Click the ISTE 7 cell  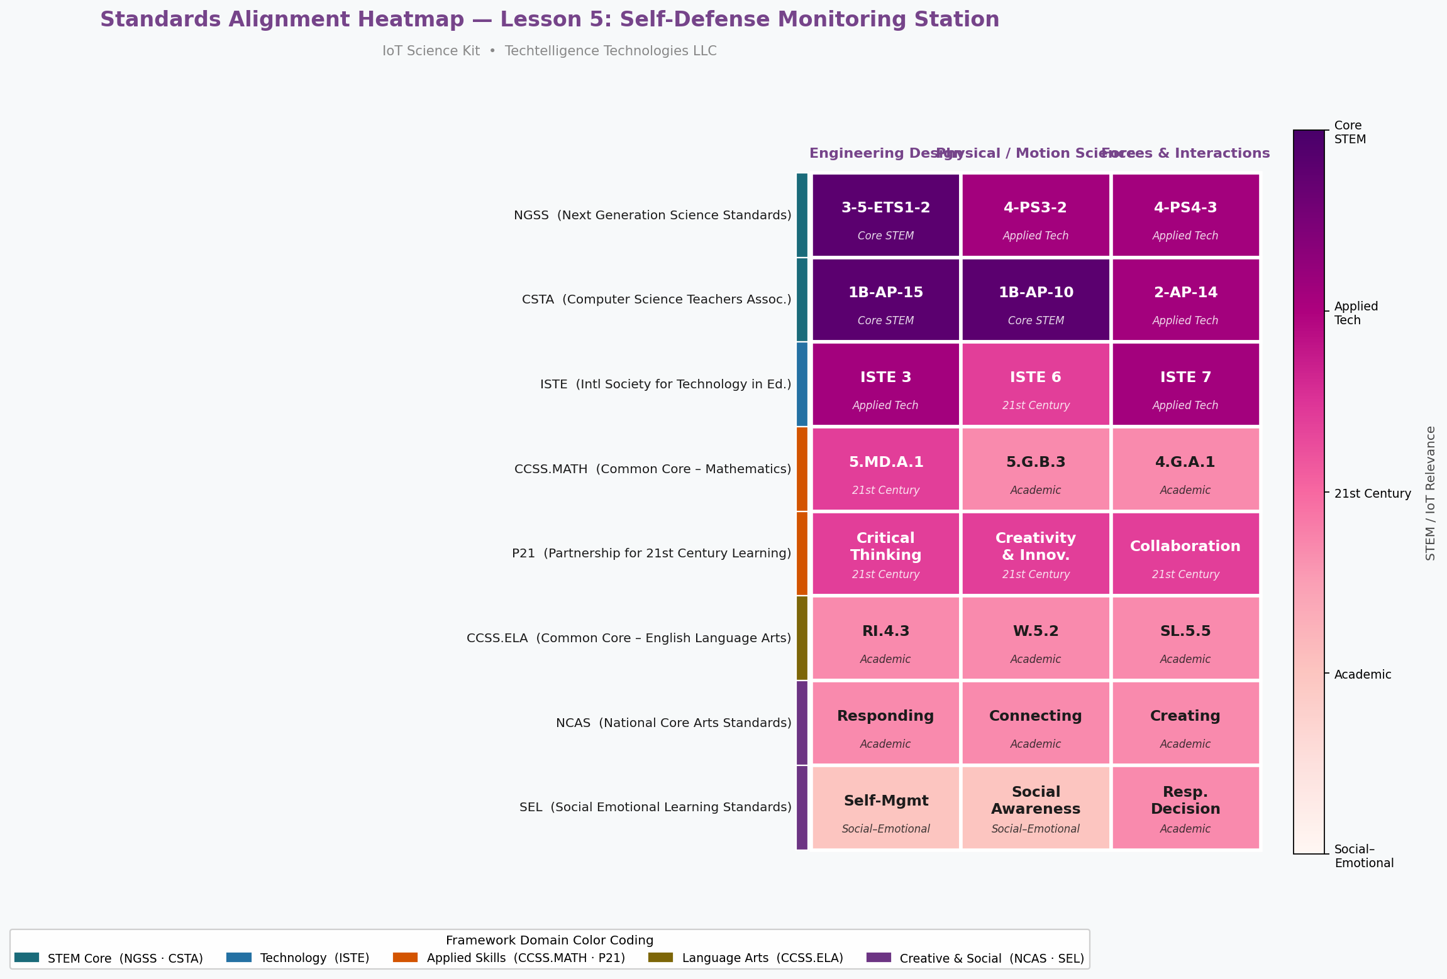coord(1185,384)
